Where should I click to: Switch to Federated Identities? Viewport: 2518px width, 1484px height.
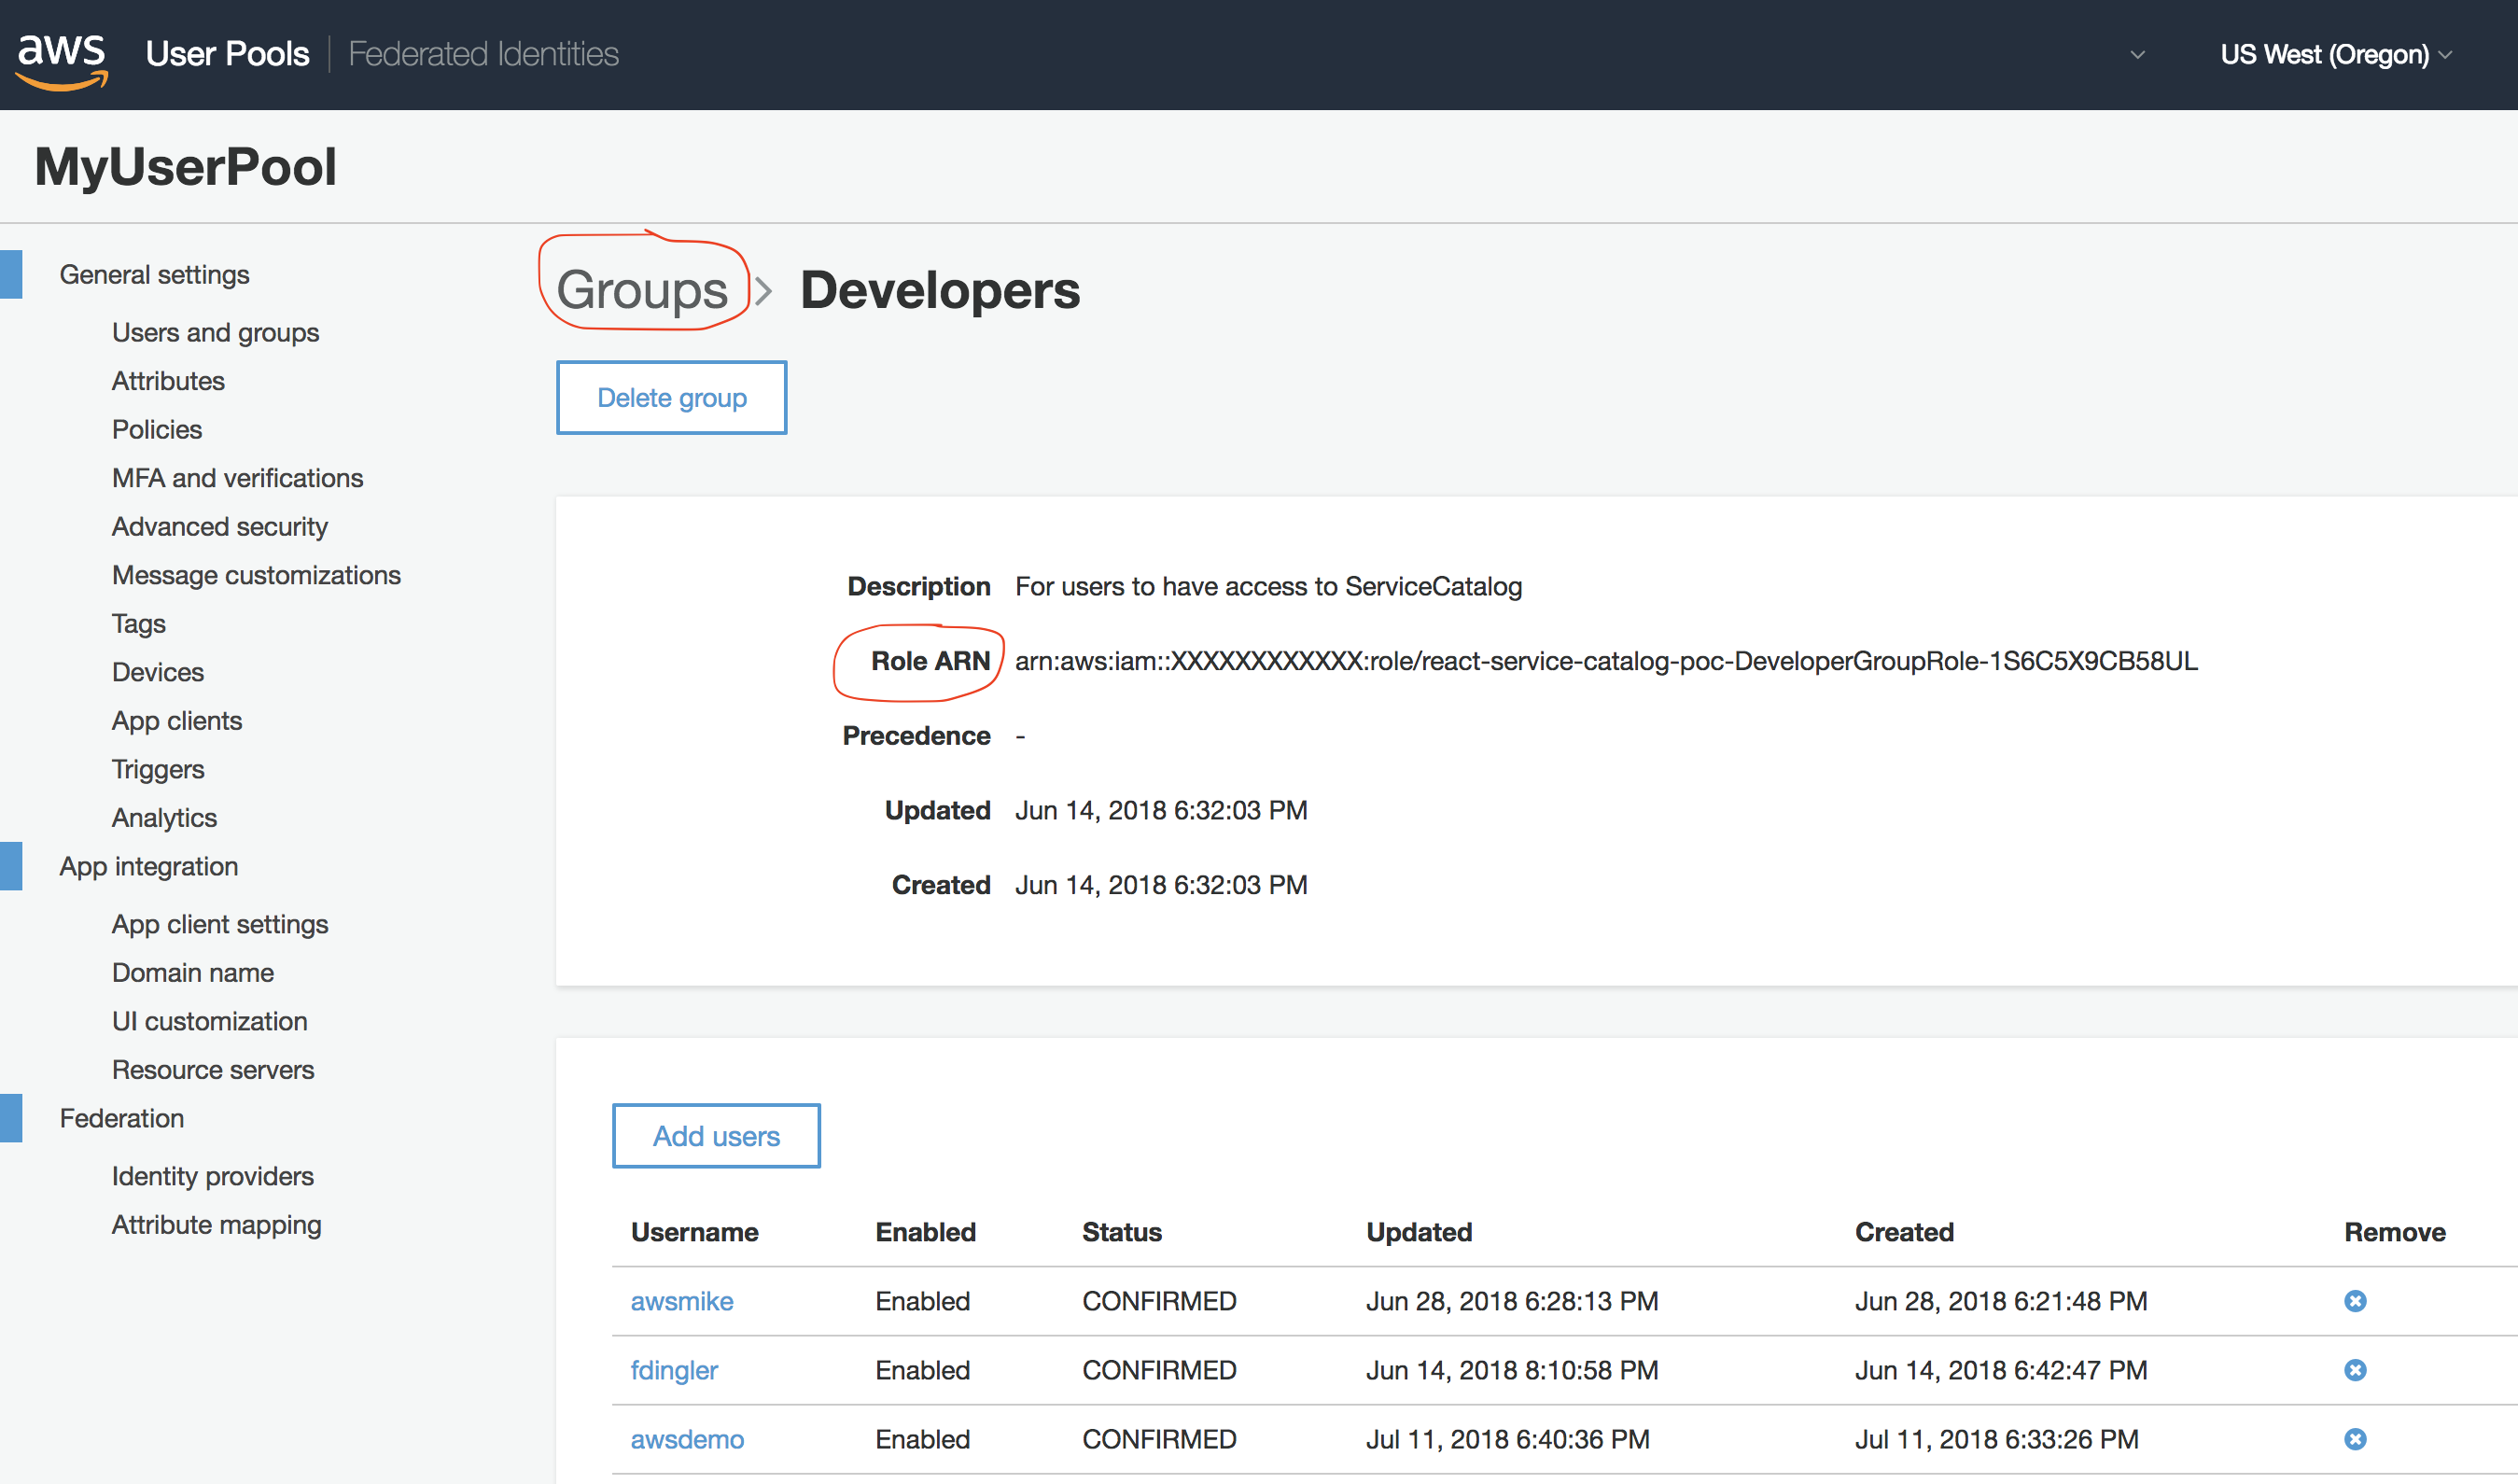[484, 54]
